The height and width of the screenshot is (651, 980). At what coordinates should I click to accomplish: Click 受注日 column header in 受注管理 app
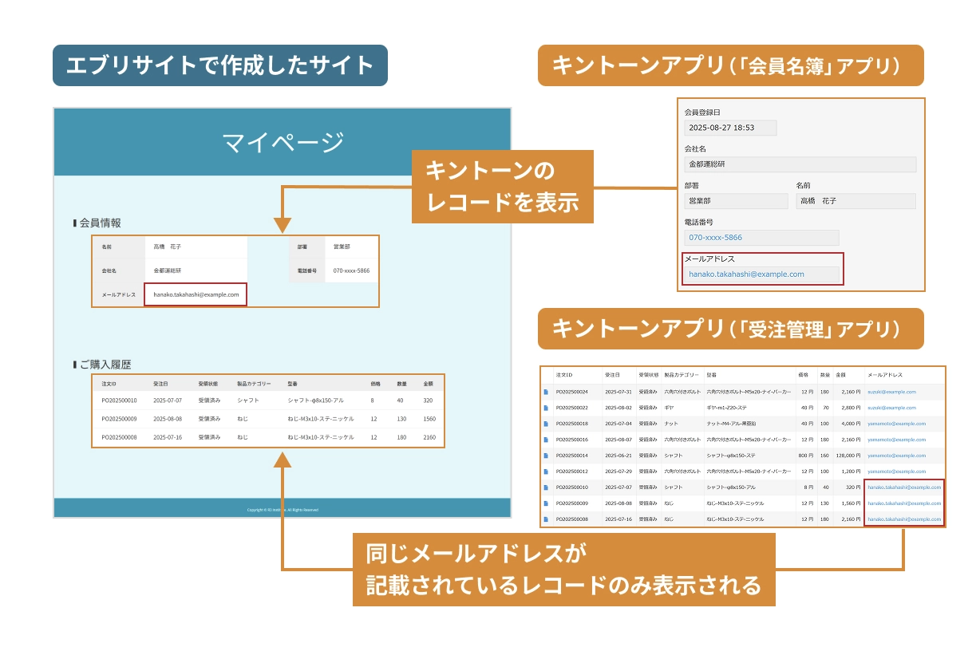613,375
